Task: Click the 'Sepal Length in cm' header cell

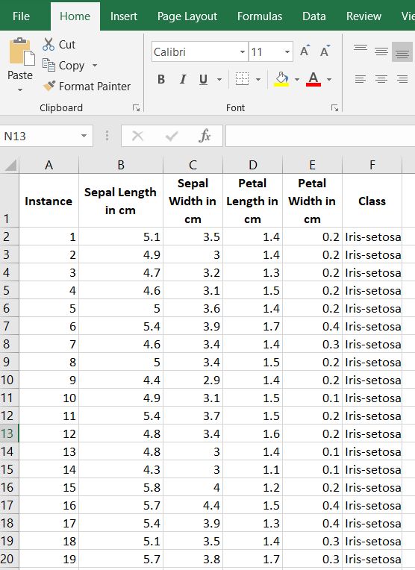Action: [x=121, y=201]
